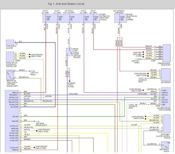The image size is (175, 154).
Task: Click the 'DIAG TXD' pin label
Action: click(15, 131)
